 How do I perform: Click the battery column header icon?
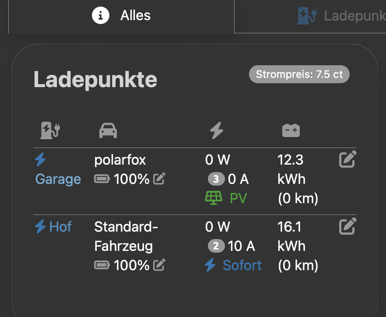click(291, 130)
